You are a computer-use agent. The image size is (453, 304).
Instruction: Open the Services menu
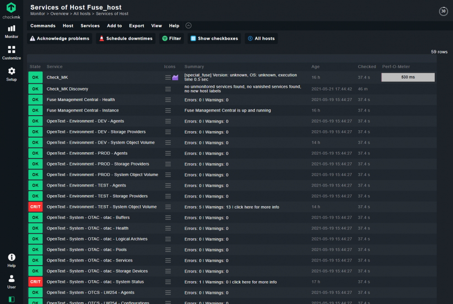(90, 26)
